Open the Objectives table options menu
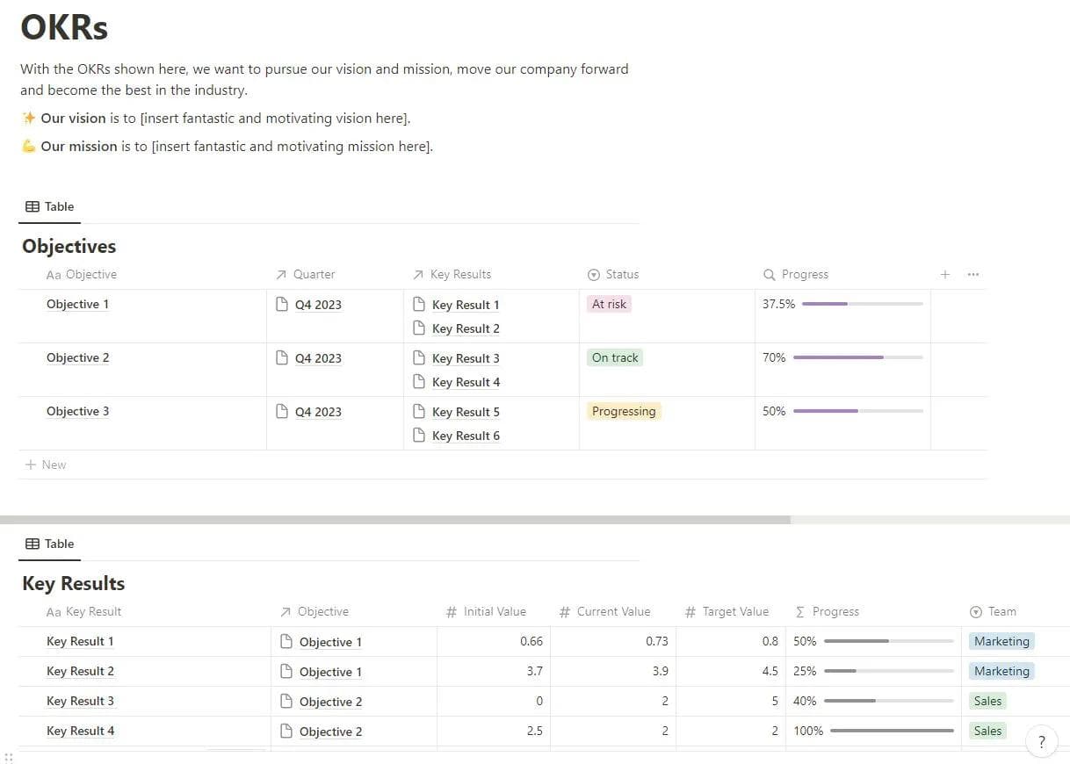This screenshot has width=1070, height=764. click(972, 274)
